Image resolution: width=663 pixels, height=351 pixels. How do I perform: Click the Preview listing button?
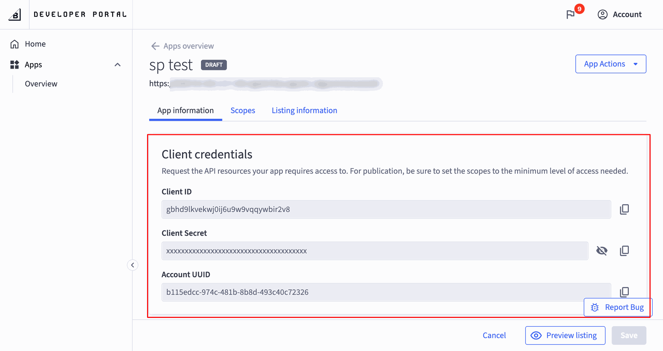pos(565,335)
